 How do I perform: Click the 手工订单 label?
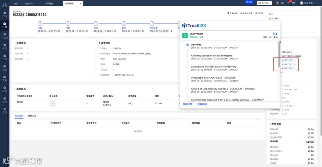click(259, 13)
